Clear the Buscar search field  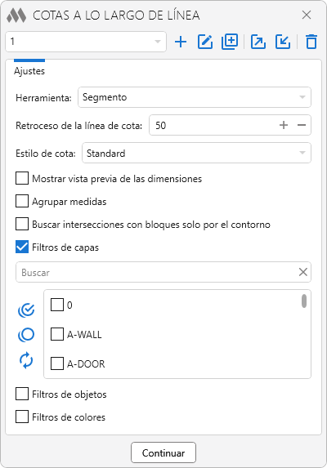pos(303,272)
